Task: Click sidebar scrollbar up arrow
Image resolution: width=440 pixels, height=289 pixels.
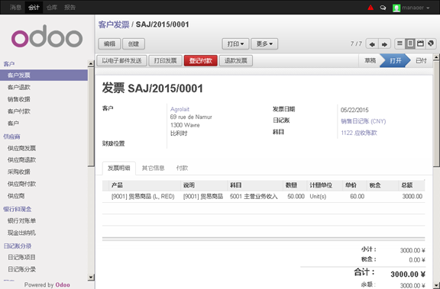Action: pos(91,64)
